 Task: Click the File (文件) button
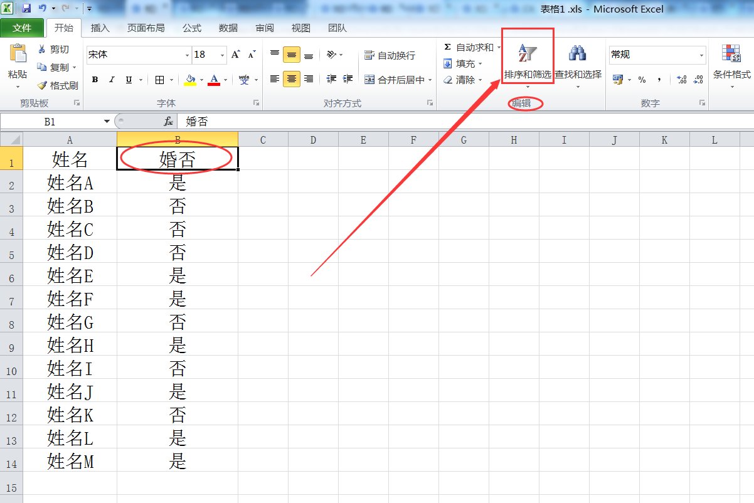pyautogui.click(x=22, y=28)
